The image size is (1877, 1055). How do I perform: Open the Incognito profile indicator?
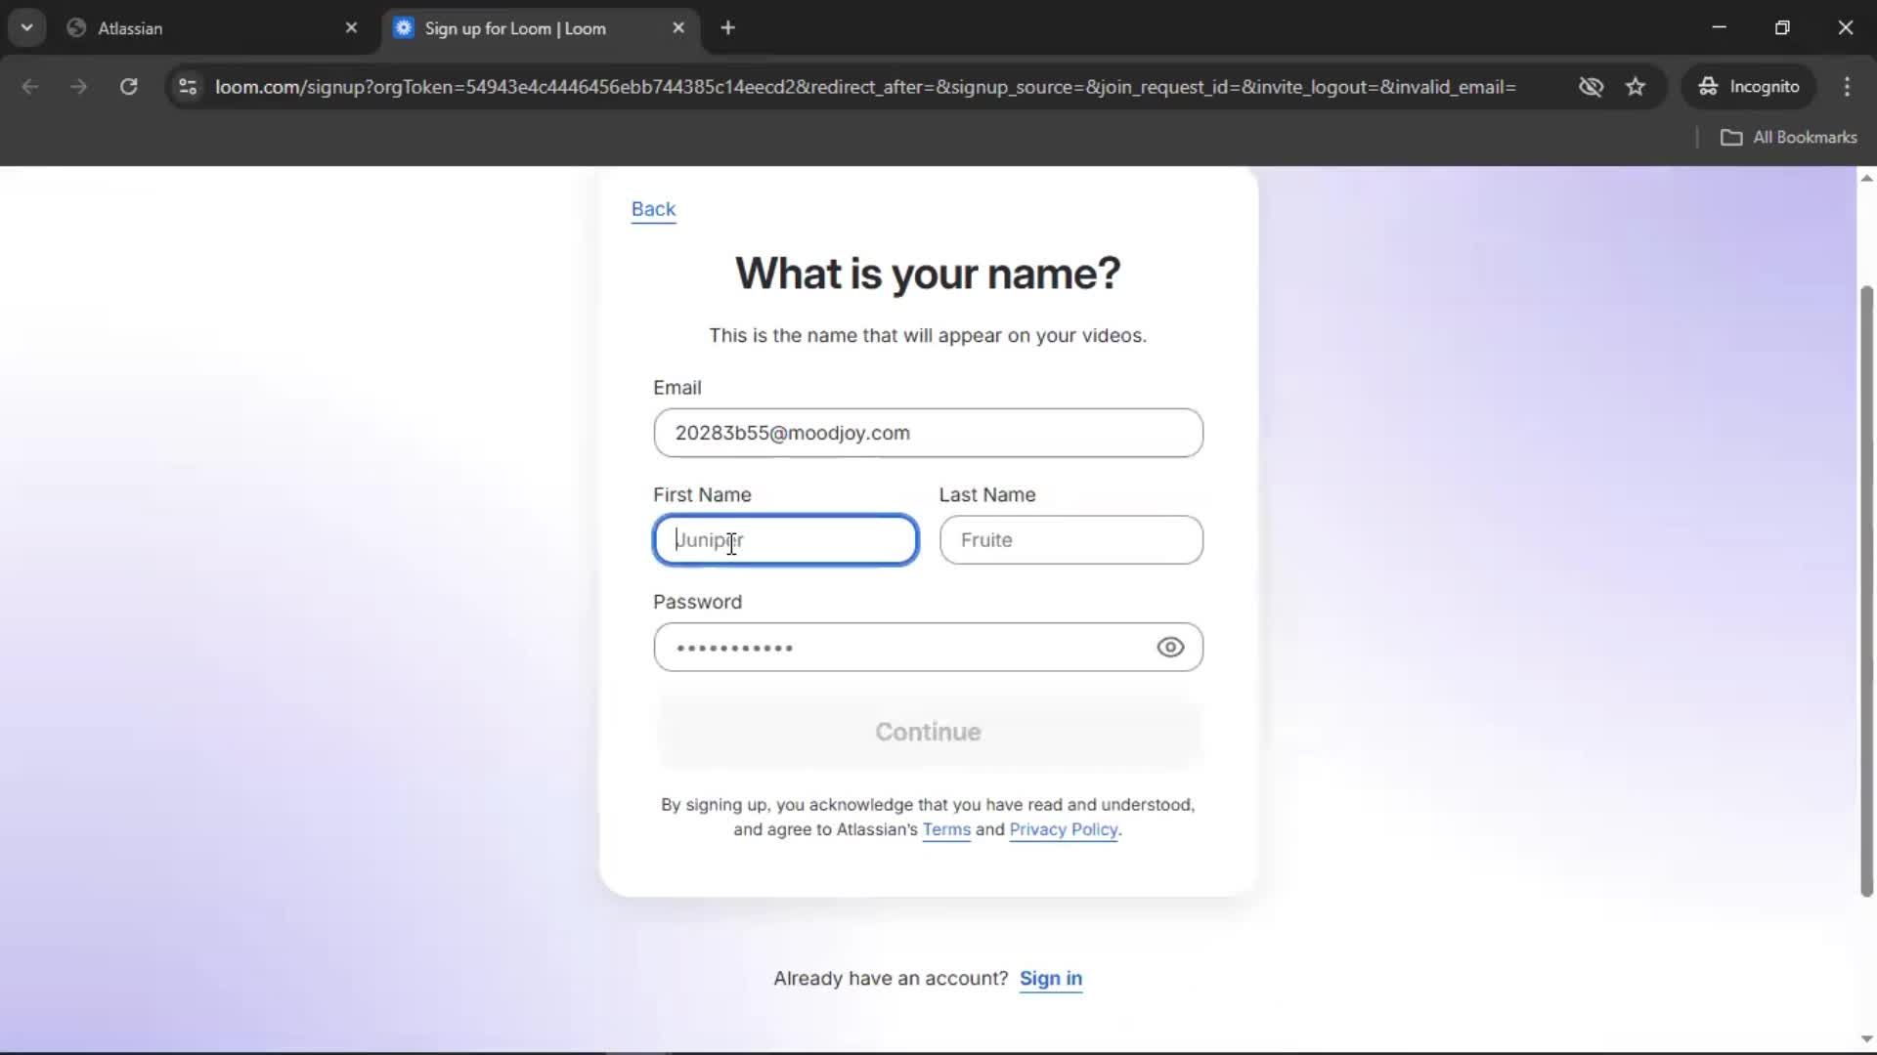1749,87
